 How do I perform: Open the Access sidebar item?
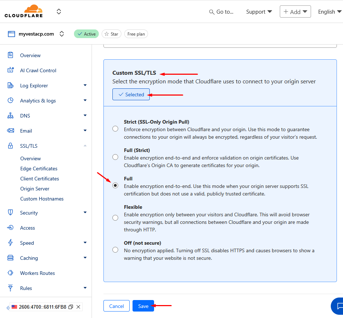point(27,228)
